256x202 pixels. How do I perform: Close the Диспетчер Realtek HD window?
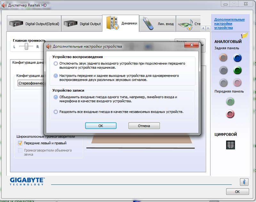tap(246, 4)
